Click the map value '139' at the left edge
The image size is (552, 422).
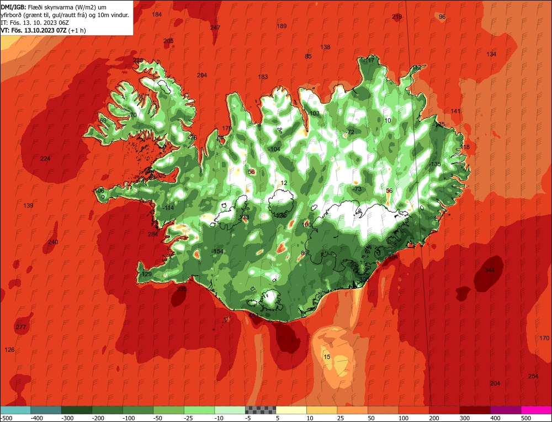28,205
